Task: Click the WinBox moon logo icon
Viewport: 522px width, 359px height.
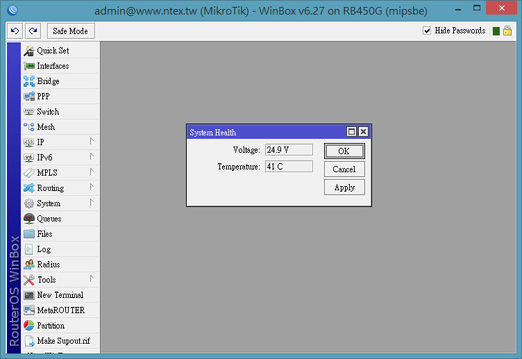Action: (x=12, y=10)
